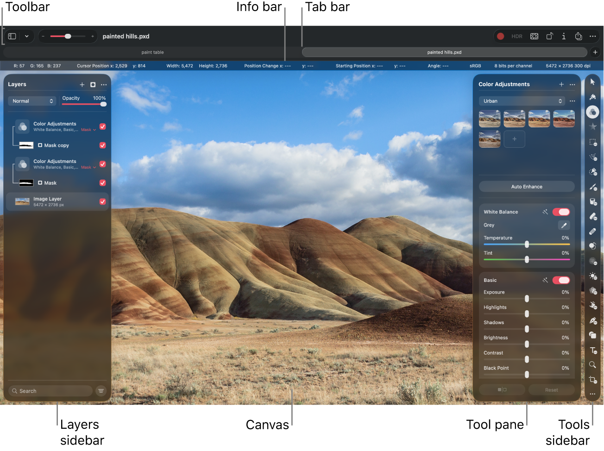
Task: Choose the Repair tool
Action: click(x=592, y=232)
